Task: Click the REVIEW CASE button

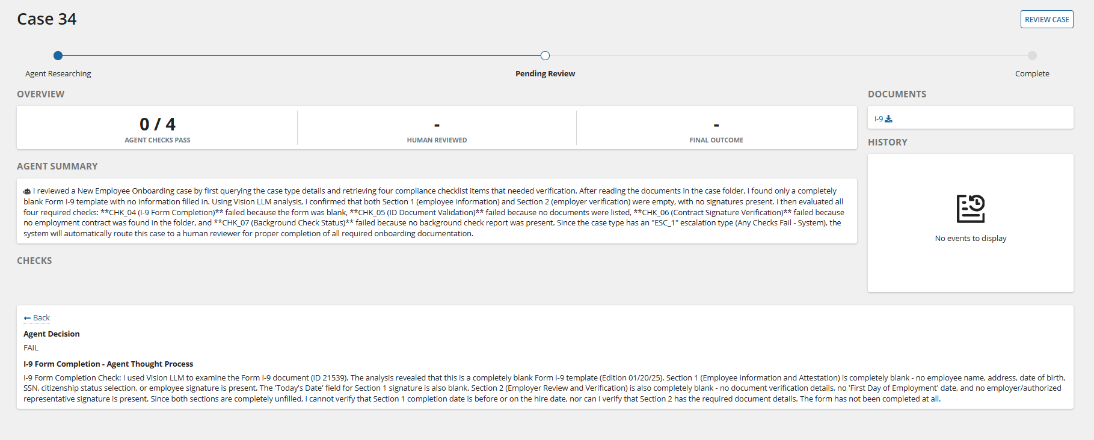Action: pos(1046,19)
